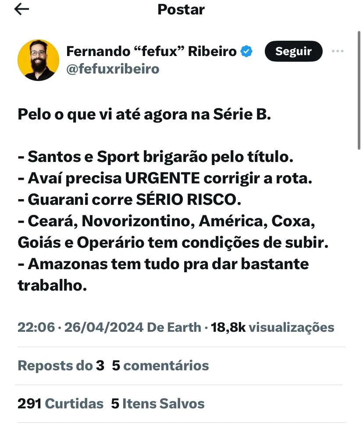Show the Reposts list

(x=61, y=365)
